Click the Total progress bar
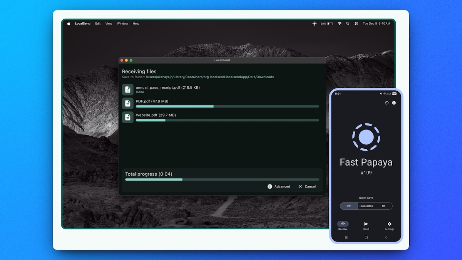This screenshot has height=260, width=462. point(222,179)
